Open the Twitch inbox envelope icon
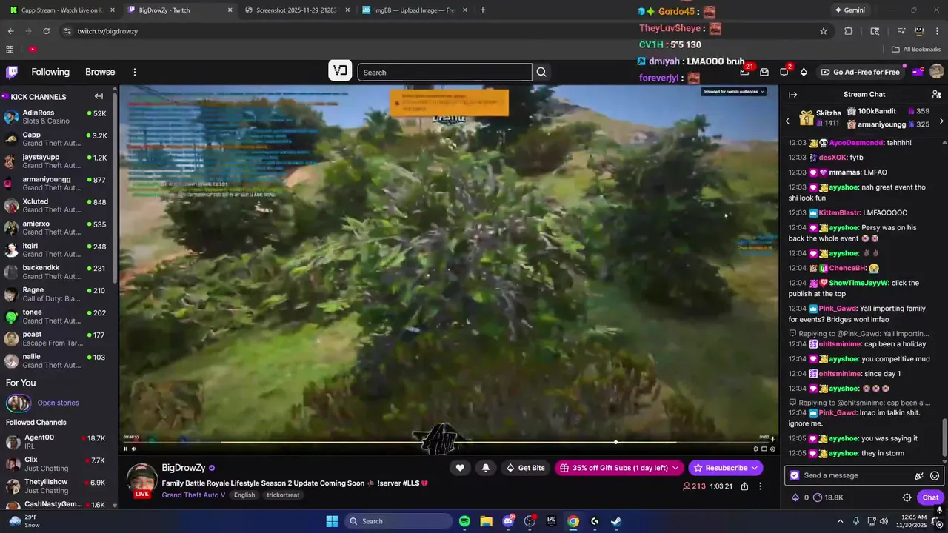The image size is (948, 533). pyautogui.click(x=764, y=72)
